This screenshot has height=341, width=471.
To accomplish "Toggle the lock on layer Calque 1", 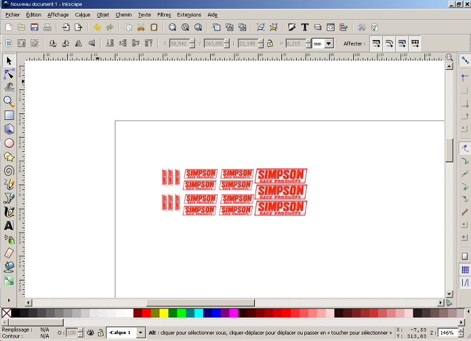I will pyautogui.click(x=101, y=332).
